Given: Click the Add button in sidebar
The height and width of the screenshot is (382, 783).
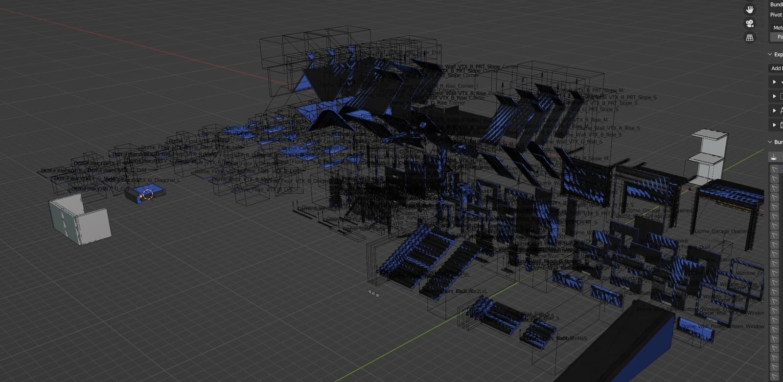Looking at the screenshot, I should tap(776, 68).
